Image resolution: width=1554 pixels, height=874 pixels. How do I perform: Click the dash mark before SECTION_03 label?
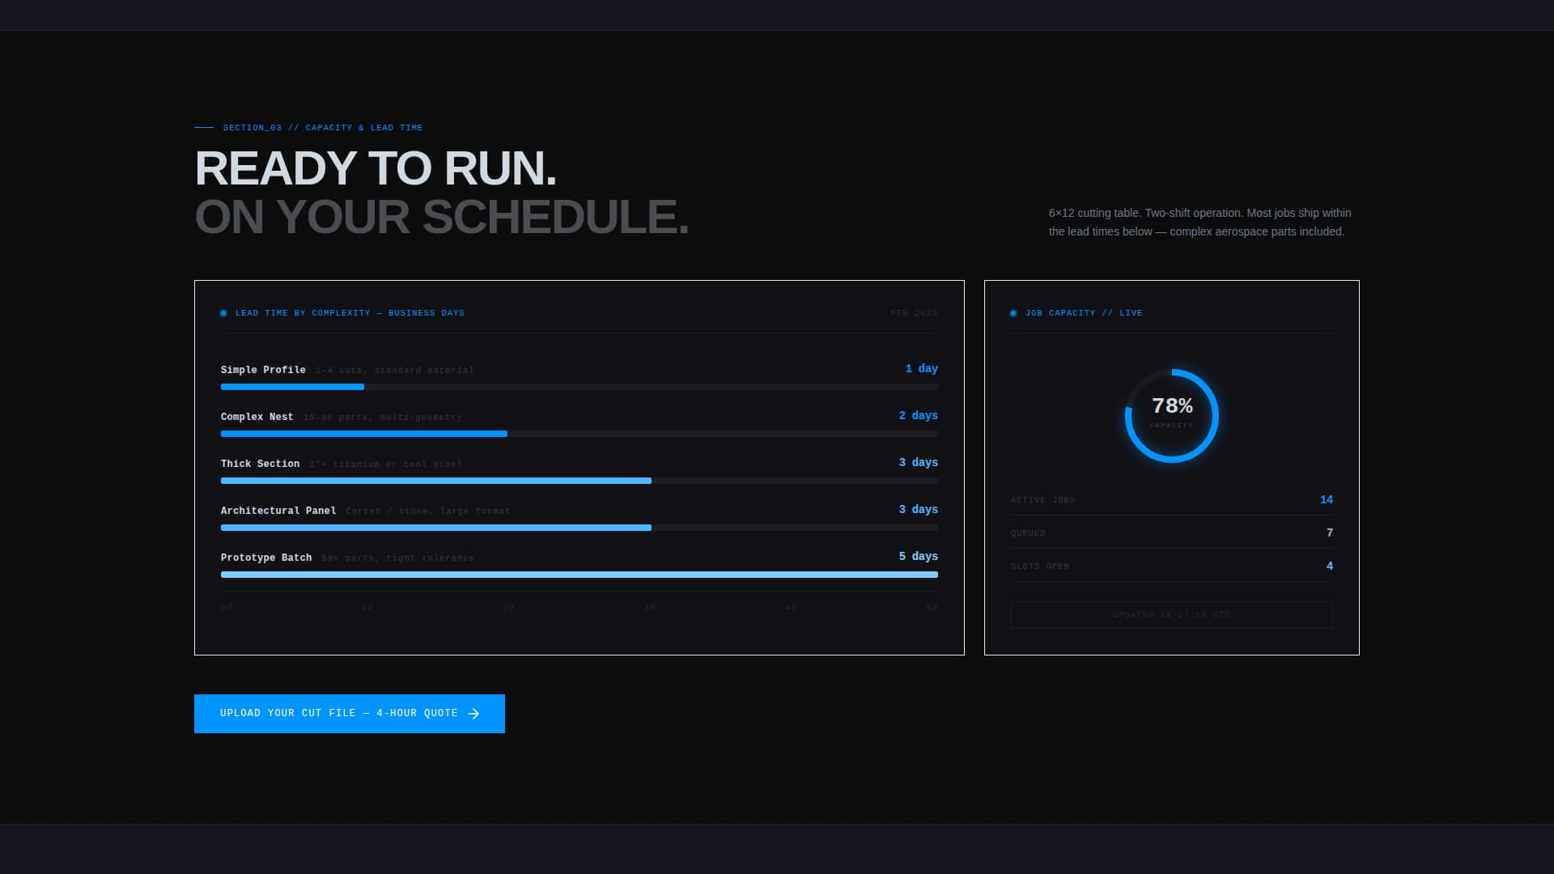point(203,127)
